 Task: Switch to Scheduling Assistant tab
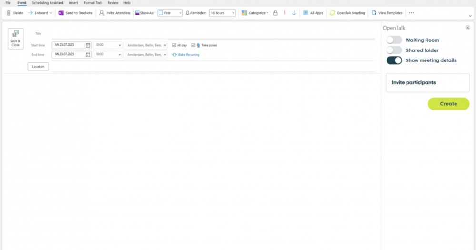point(48,3)
